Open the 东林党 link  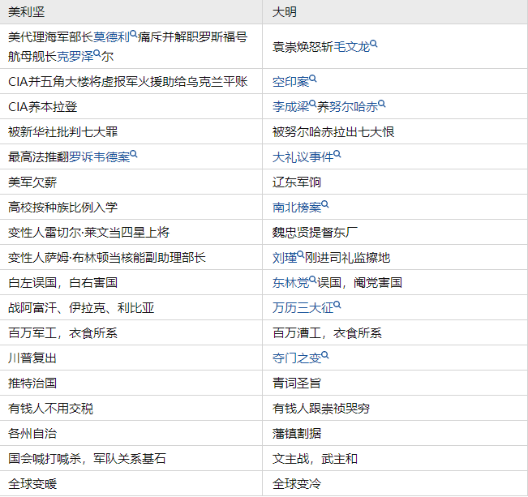[x=290, y=282]
